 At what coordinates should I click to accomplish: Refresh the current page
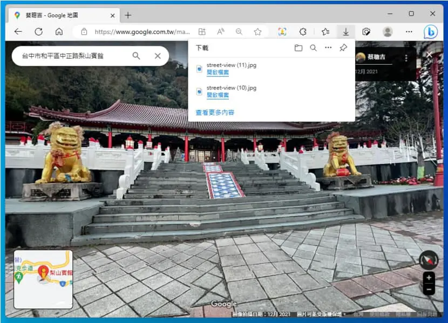coord(38,32)
